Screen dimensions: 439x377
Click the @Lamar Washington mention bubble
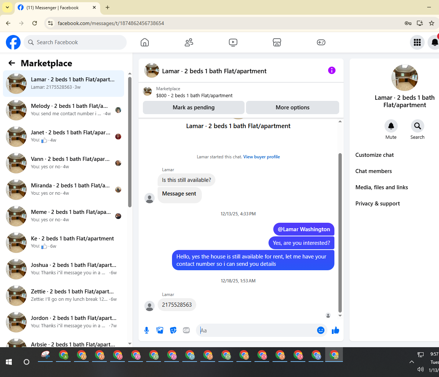(x=304, y=229)
